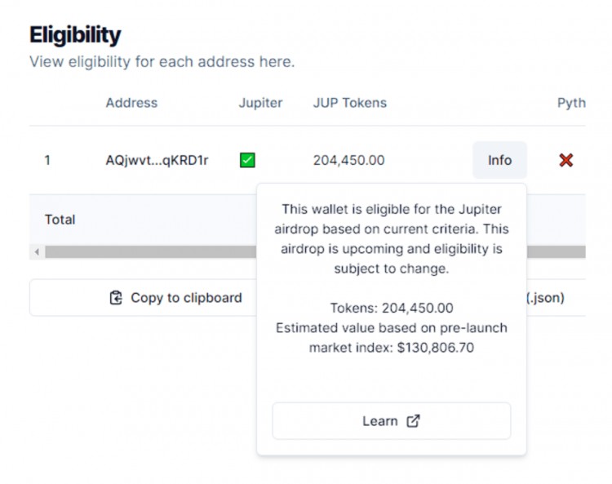Click the green Jupiter eligibility checkmark
Viewport: 612px width, 484px height.
[x=247, y=160]
